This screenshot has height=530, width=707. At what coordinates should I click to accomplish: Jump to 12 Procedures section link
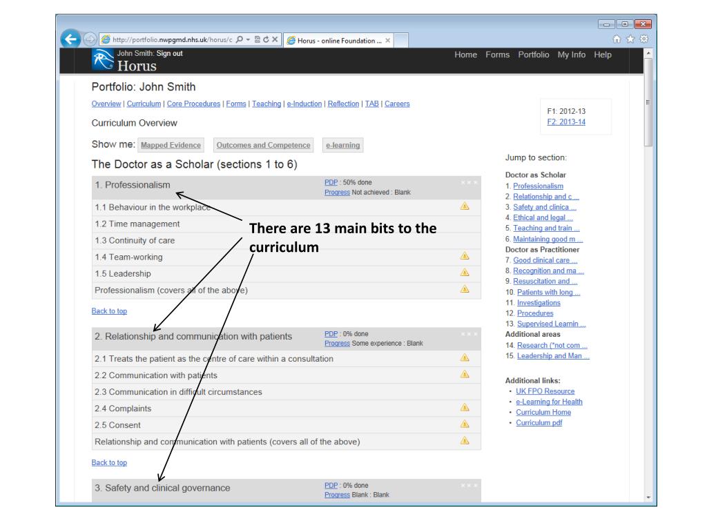tap(535, 313)
